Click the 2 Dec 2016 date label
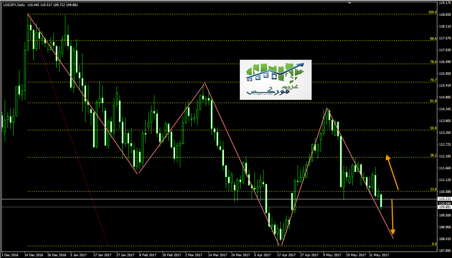The image size is (452, 258). click(11, 255)
